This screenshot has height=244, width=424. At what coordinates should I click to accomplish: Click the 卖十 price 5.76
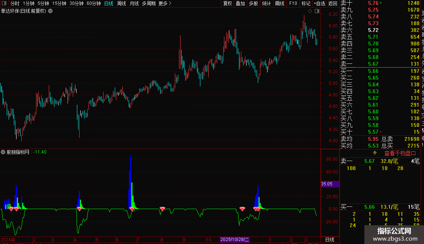click(x=373, y=3)
